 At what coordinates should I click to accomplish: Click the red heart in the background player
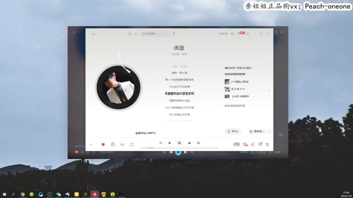[x=76, y=152]
